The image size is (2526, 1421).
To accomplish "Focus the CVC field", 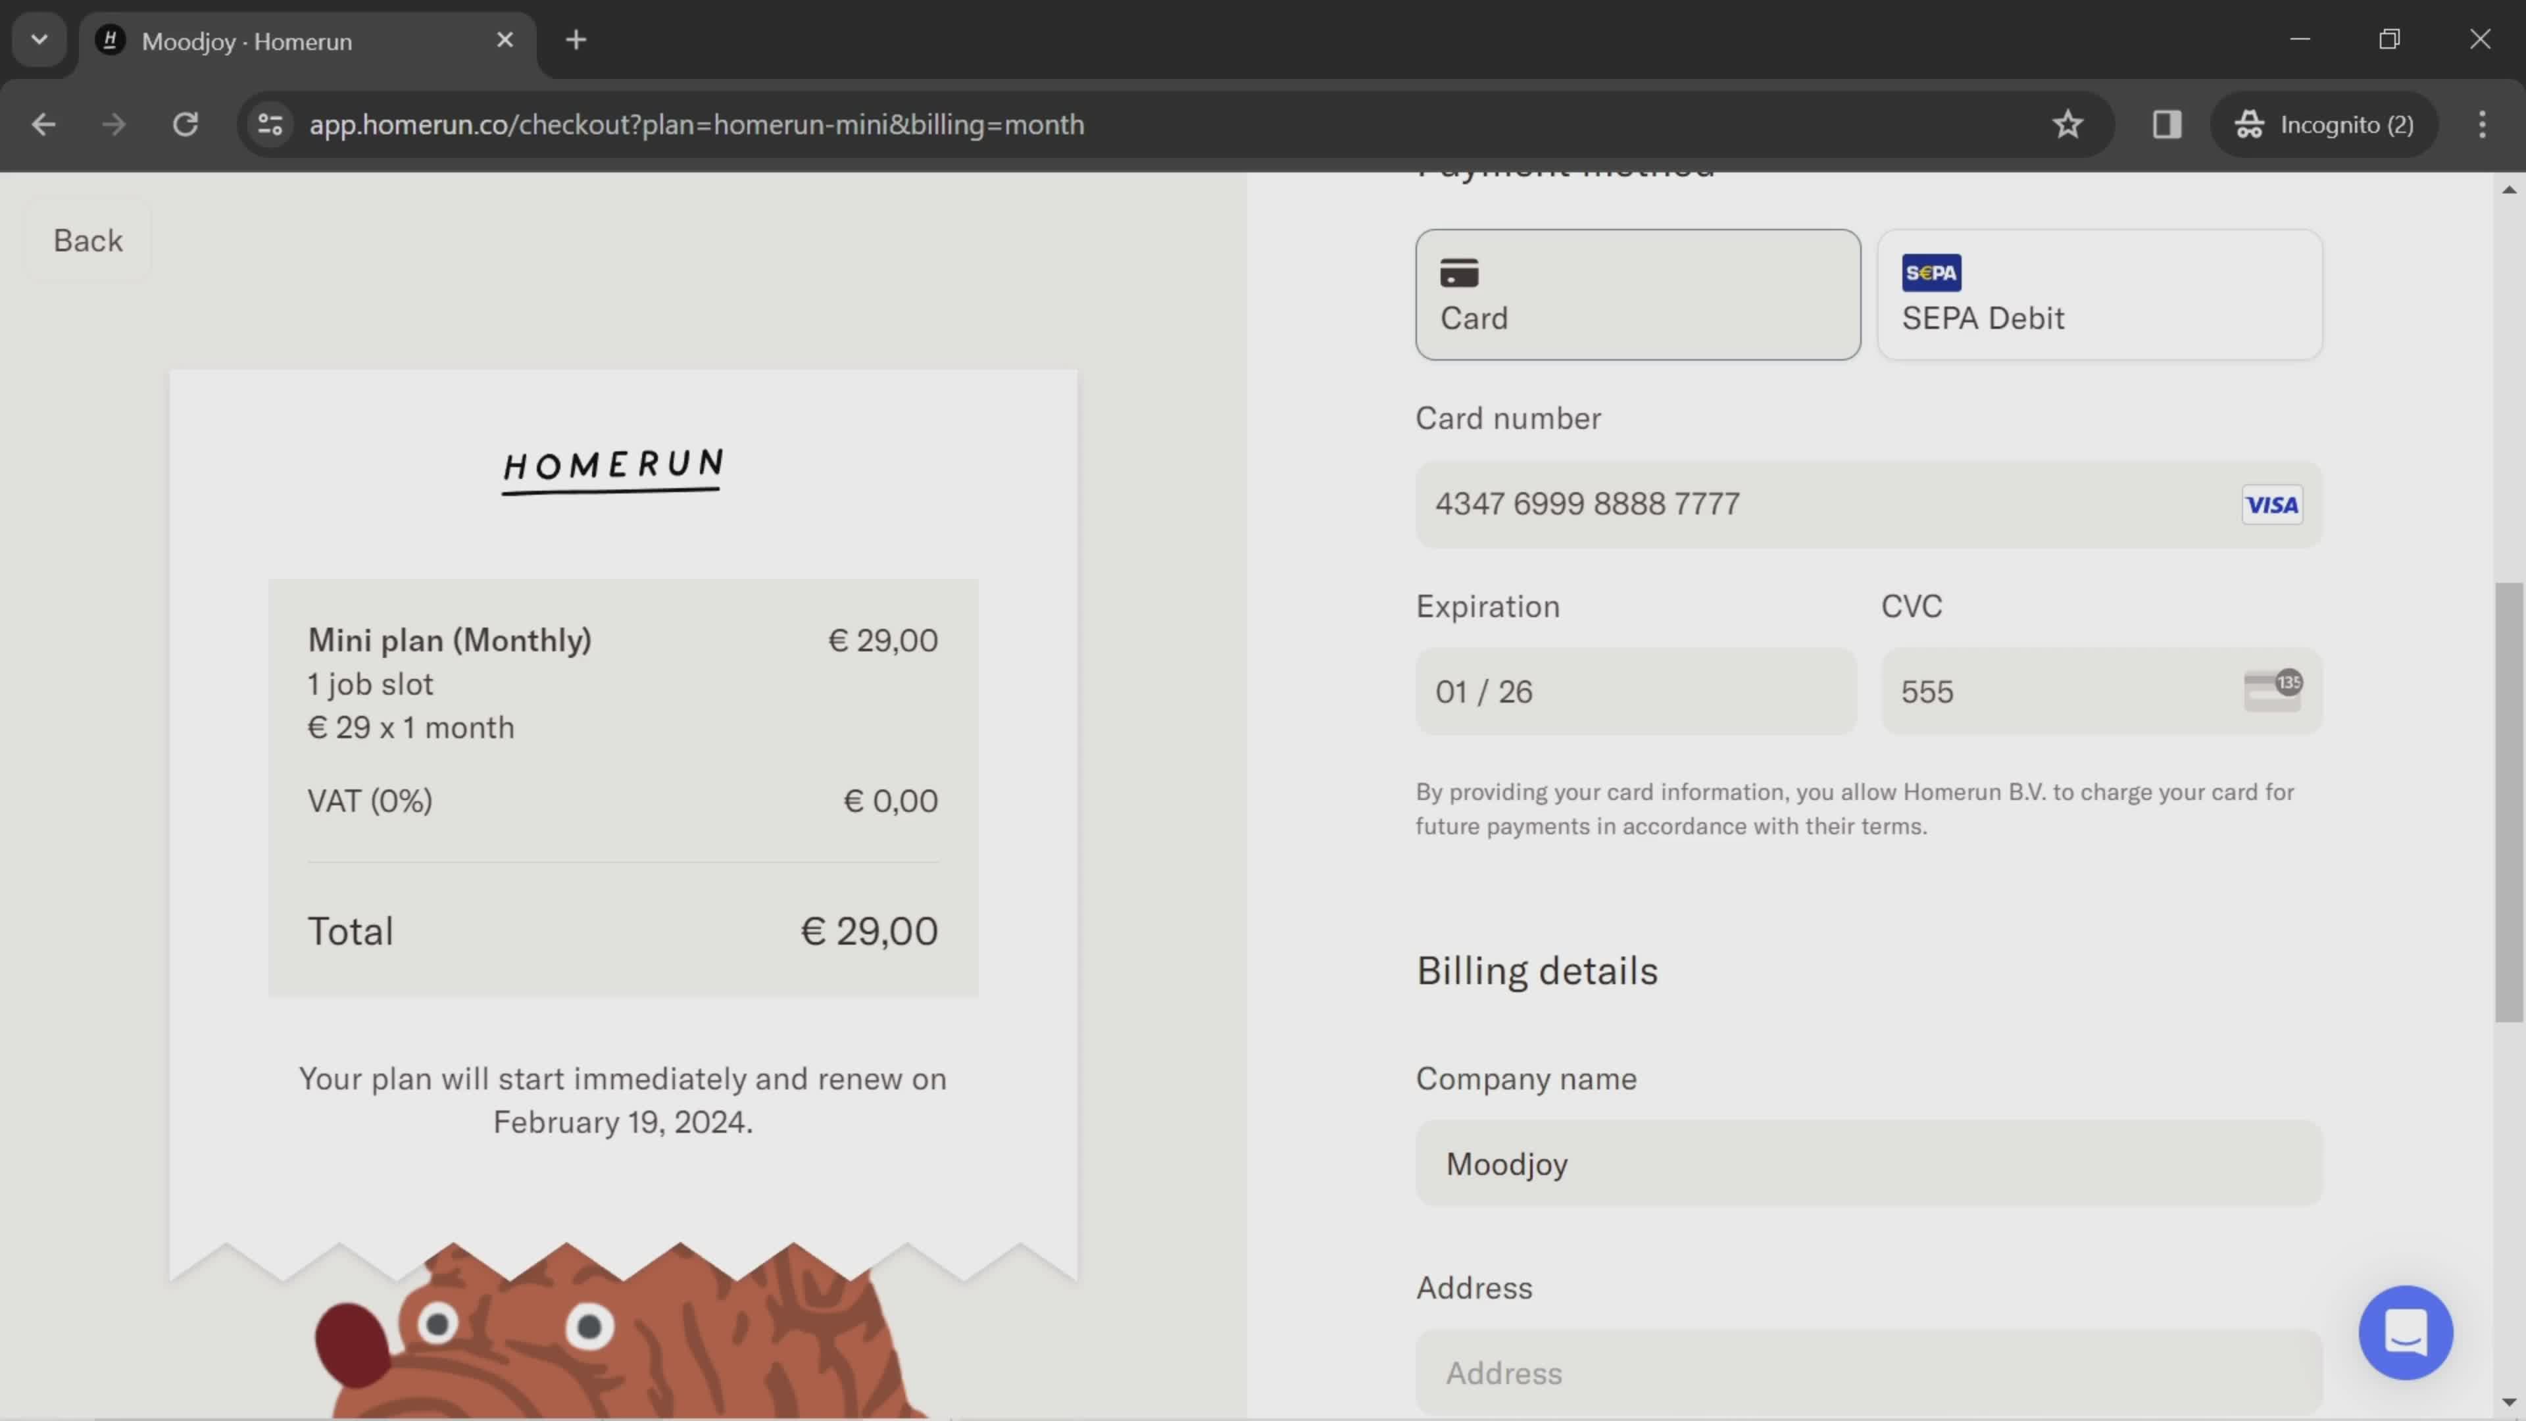I will tap(2100, 691).
